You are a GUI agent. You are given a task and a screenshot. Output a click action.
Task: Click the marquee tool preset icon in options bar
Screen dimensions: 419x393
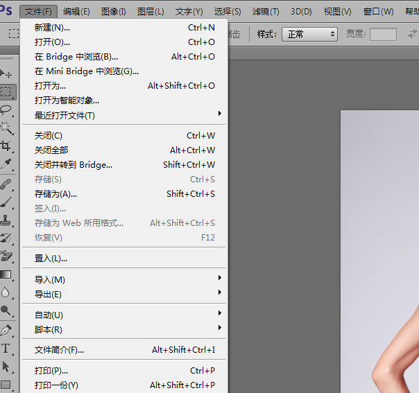tap(13, 34)
